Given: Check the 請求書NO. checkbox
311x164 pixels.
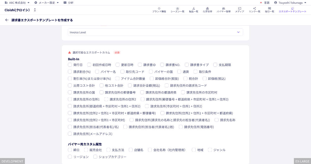Looking at the screenshot, I should pos(162,65).
